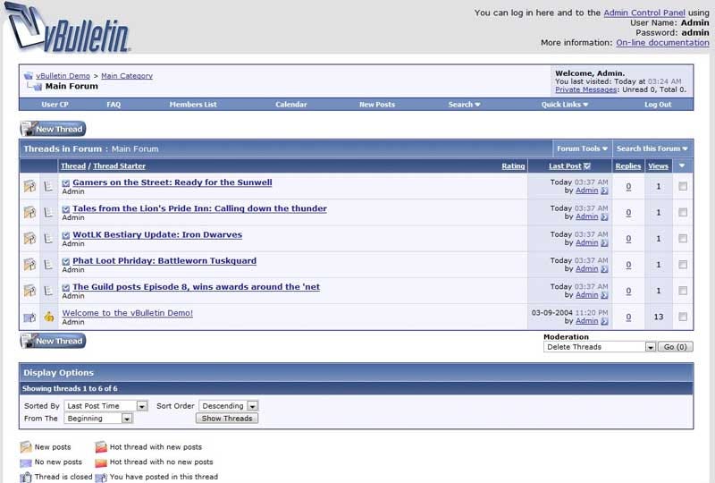Tick the checkbox for Phat Loot Phriday thread
This screenshot has width=715, height=483.
pos(683,265)
